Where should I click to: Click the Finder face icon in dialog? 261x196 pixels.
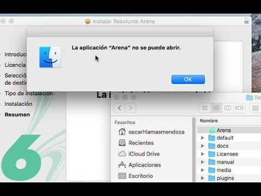pos(51,57)
